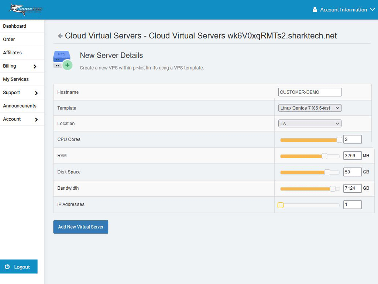Open the Location dropdown showing LA
378x284 pixels.
(x=310, y=124)
